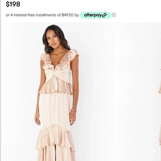Click the gold earring on the model

click(x=49, y=45)
